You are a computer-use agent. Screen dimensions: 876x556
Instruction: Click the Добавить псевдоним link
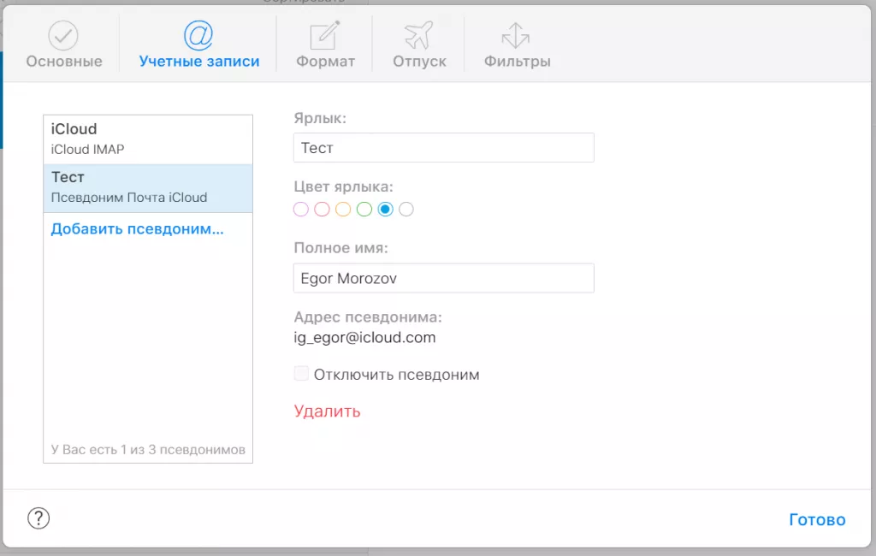tap(138, 229)
